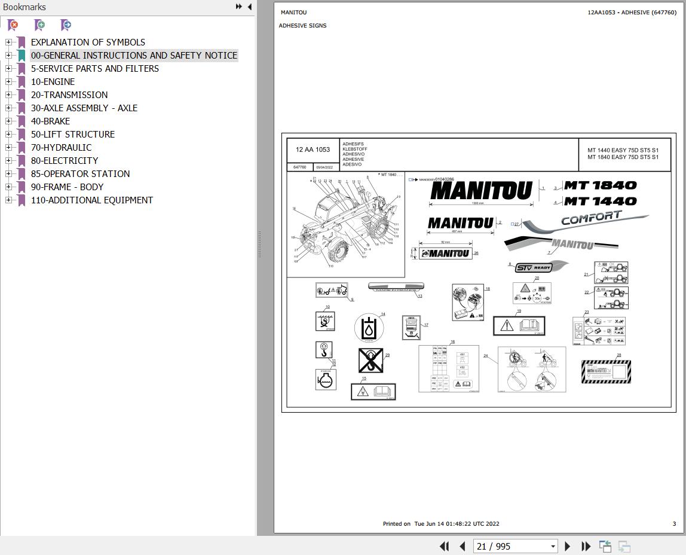Click the 110-ADDITIONAL EQUIPMENT ribbon icon

tap(22, 200)
